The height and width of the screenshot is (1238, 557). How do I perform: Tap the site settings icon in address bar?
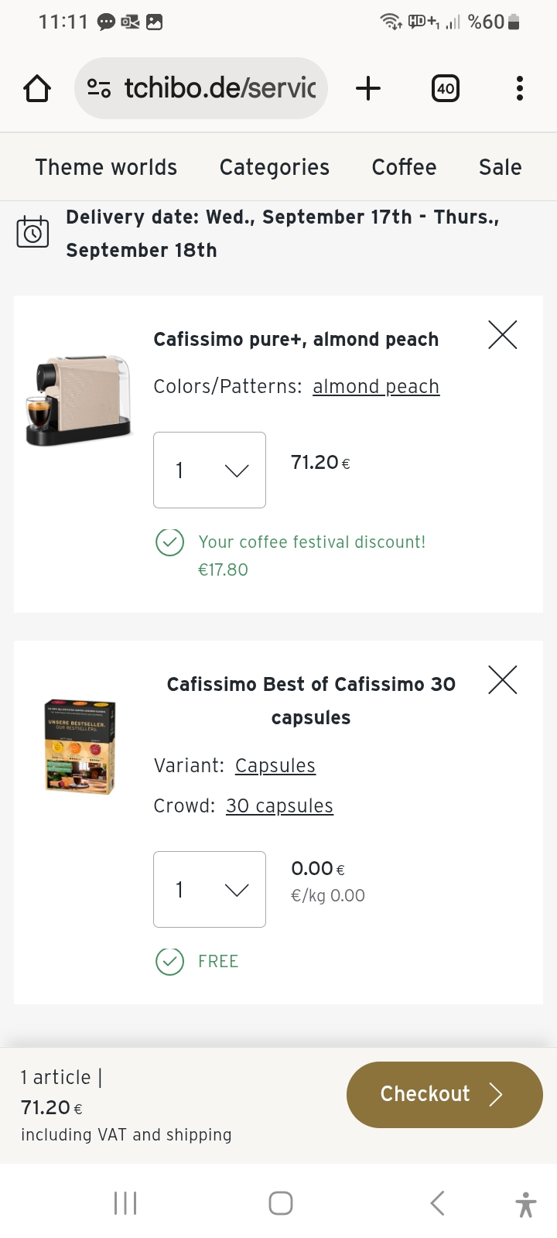tap(98, 89)
